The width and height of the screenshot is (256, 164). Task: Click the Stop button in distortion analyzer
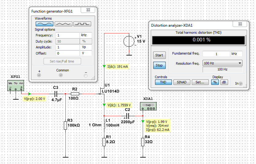pyautogui.click(x=159, y=65)
